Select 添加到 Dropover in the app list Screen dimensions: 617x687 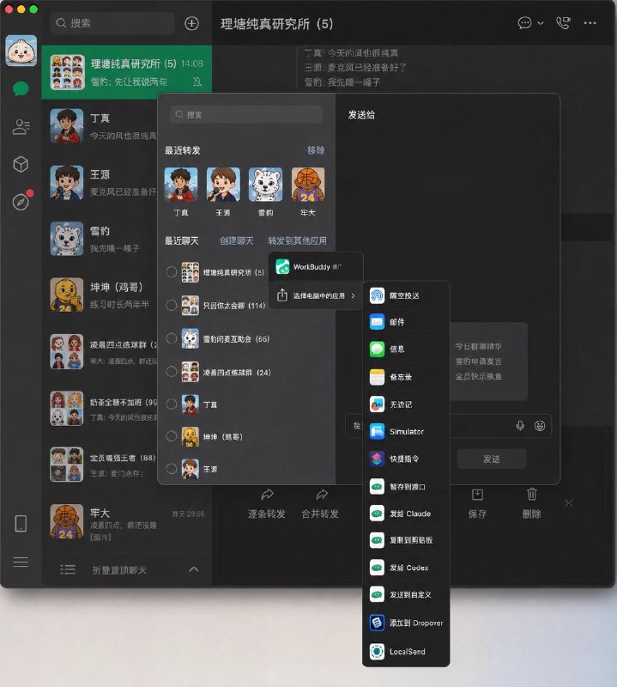pos(406,623)
